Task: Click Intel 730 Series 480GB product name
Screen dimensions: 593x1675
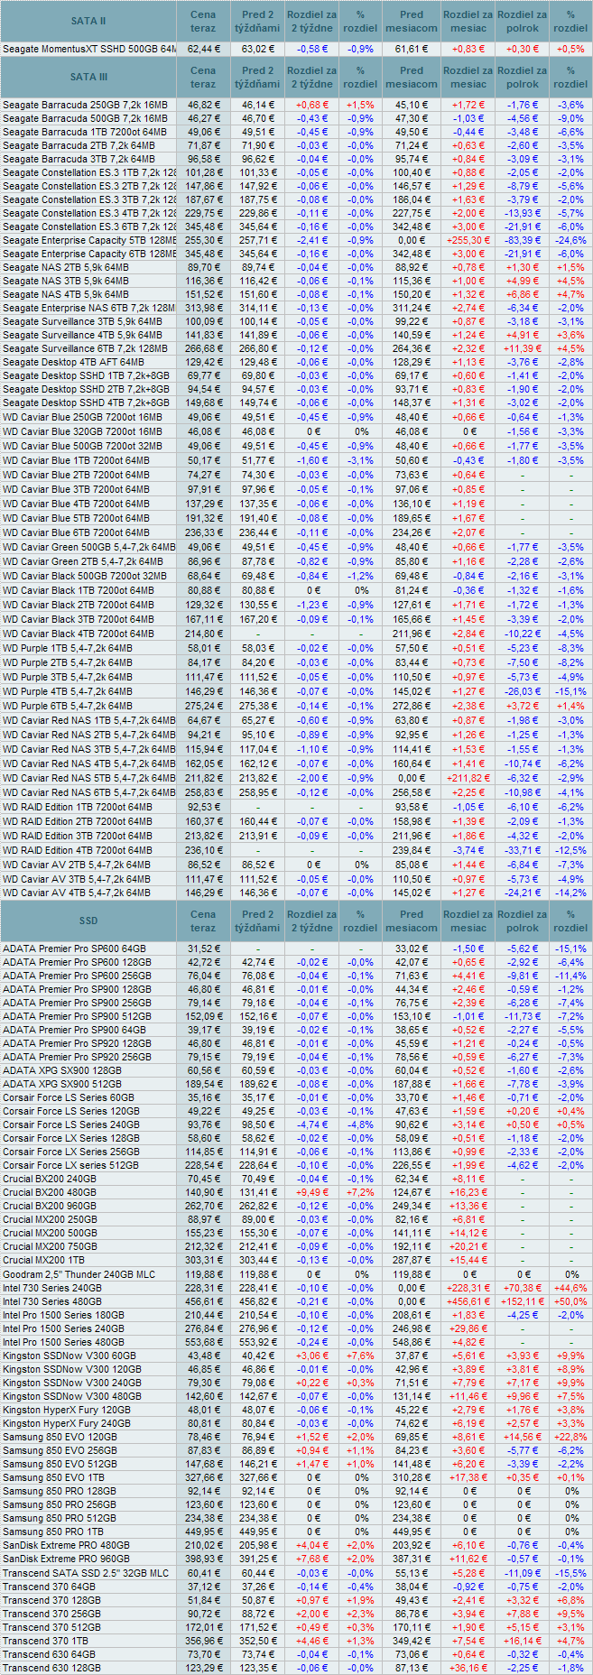Action: pyautogui.click(x=52, y=1301)
